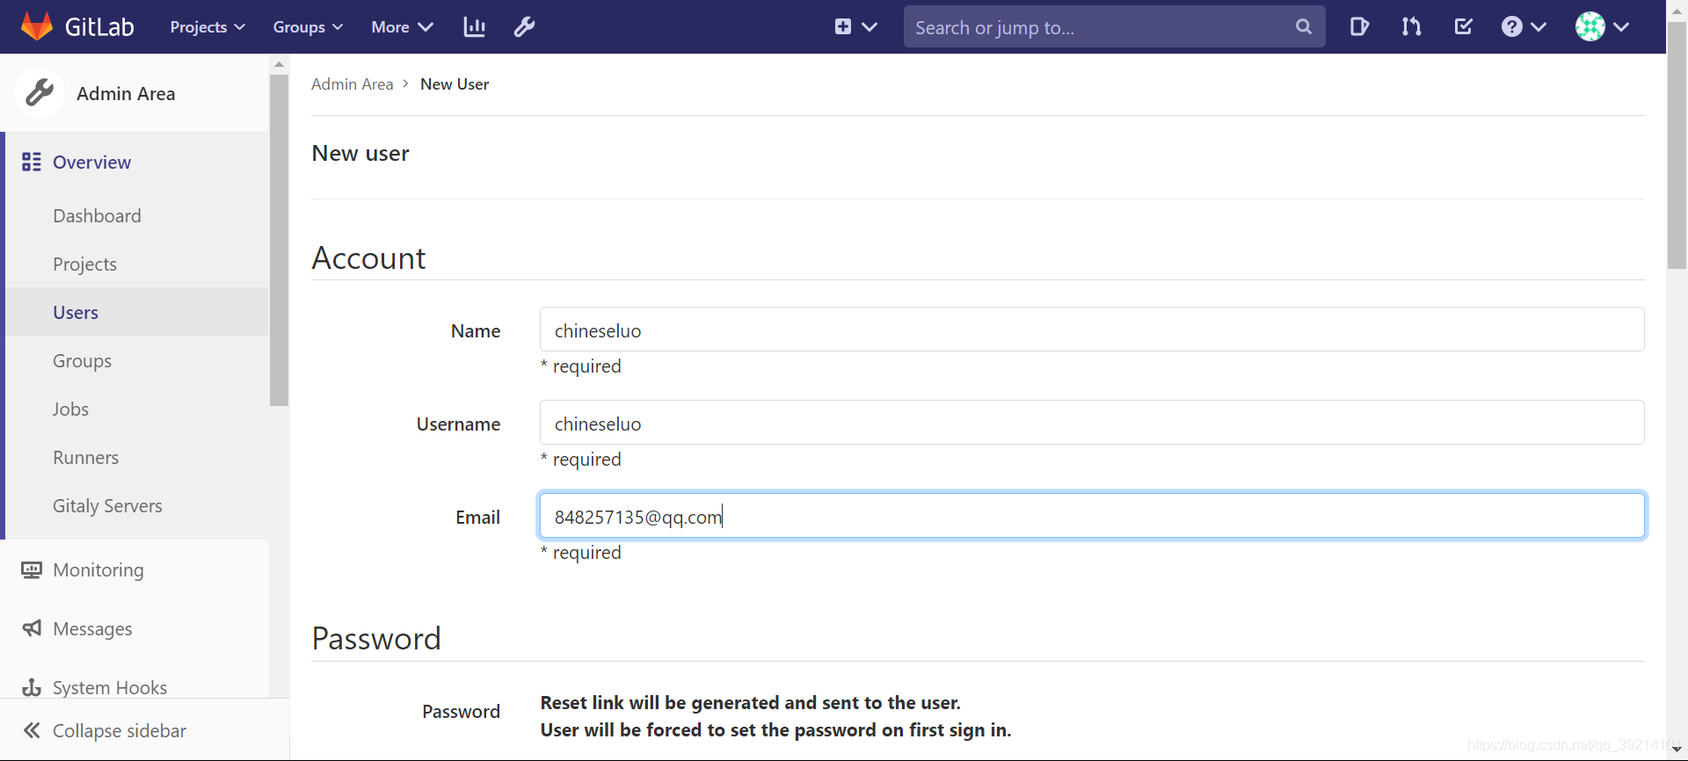Open the instance statistics chart icon
The height and width of the screenshot is (761, 1688).
click(475, 27)
